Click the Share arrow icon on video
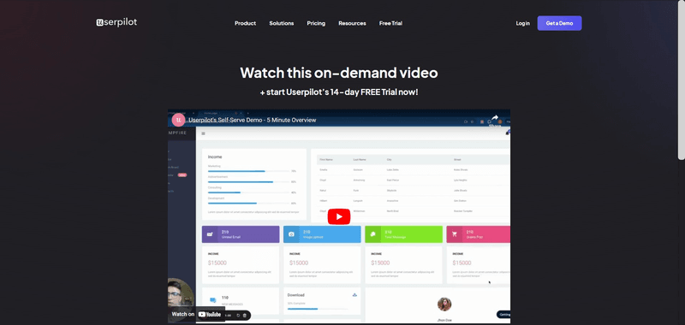Screen dimensions: 685x325 (495, 119)
